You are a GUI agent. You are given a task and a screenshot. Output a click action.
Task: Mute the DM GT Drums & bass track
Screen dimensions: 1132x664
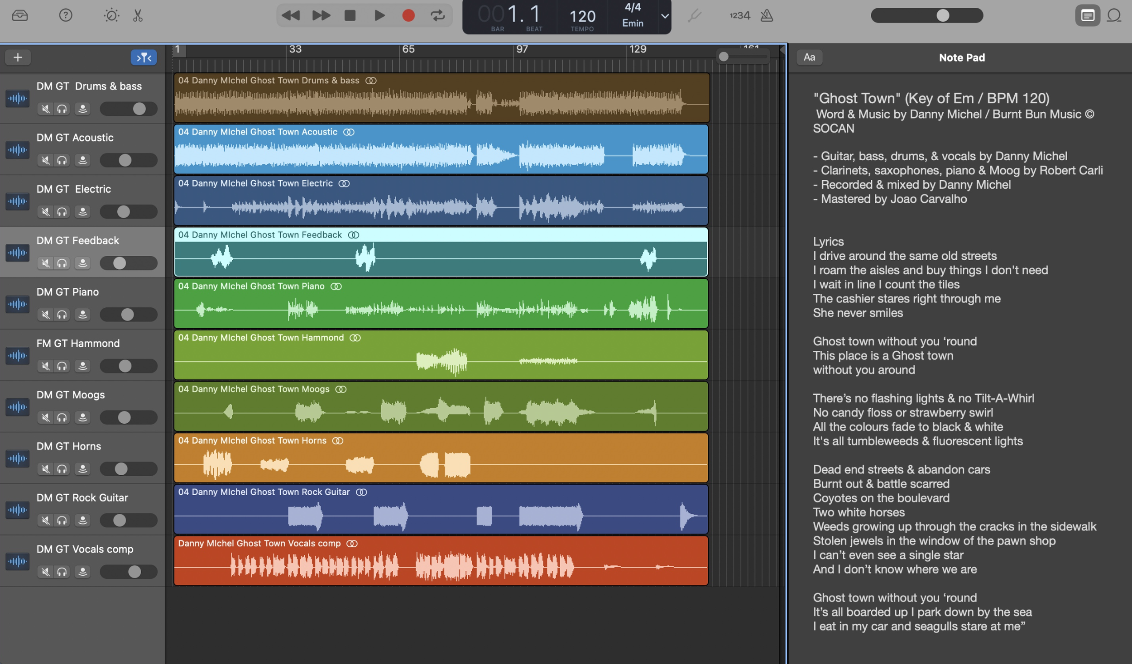click(x=45, y=109)
